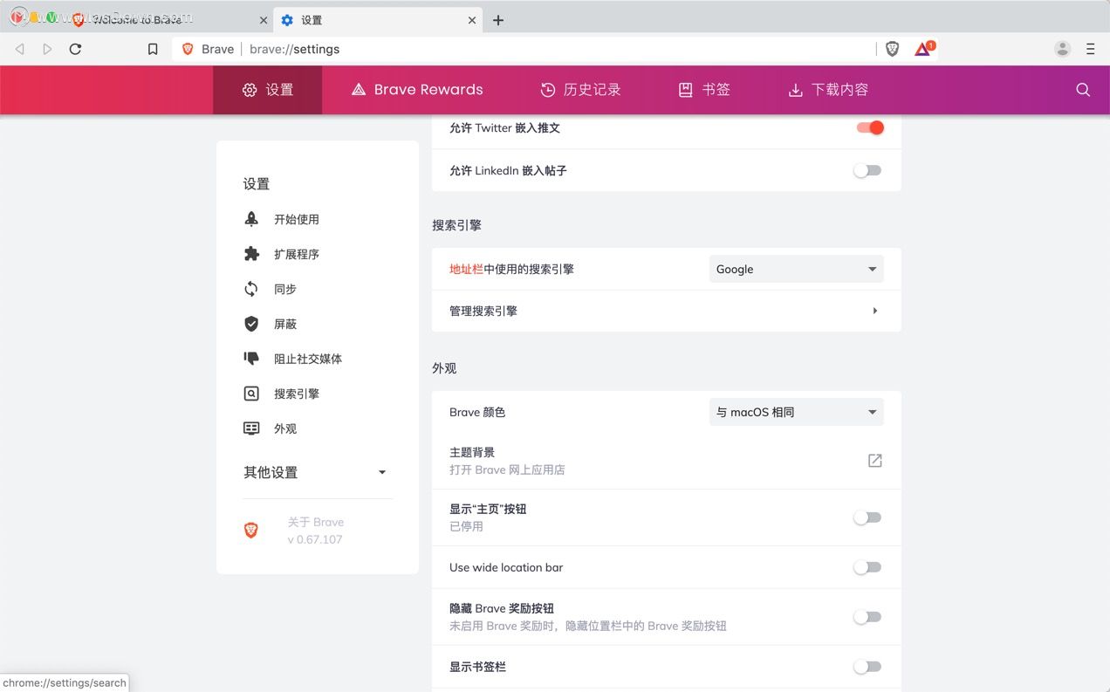Select the 设置 tab in the header

267,90
